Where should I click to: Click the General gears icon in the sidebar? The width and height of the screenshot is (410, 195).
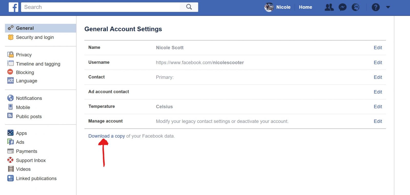point(11,28)
